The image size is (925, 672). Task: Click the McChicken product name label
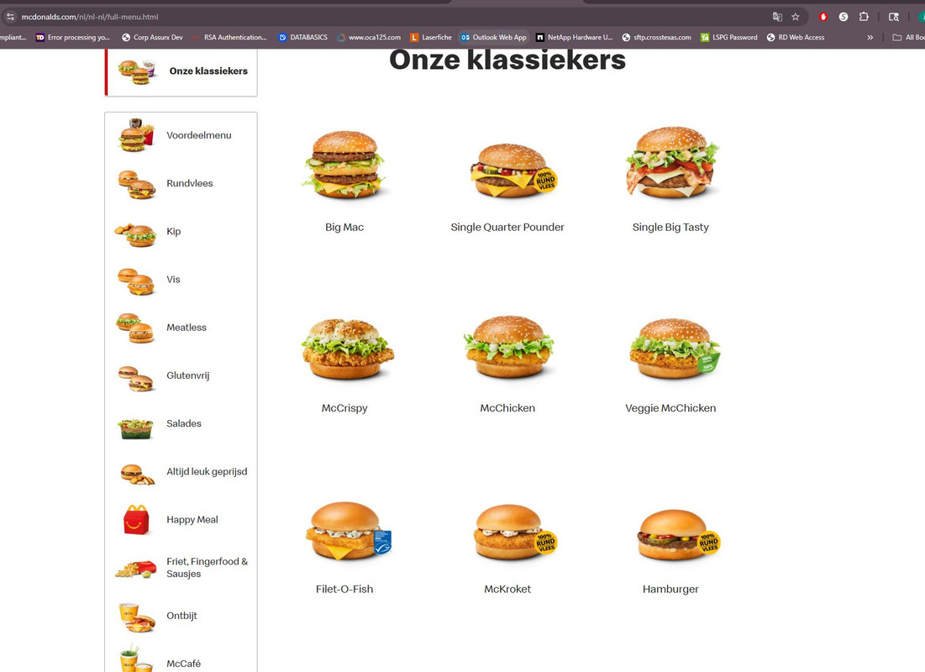point(507,408)
